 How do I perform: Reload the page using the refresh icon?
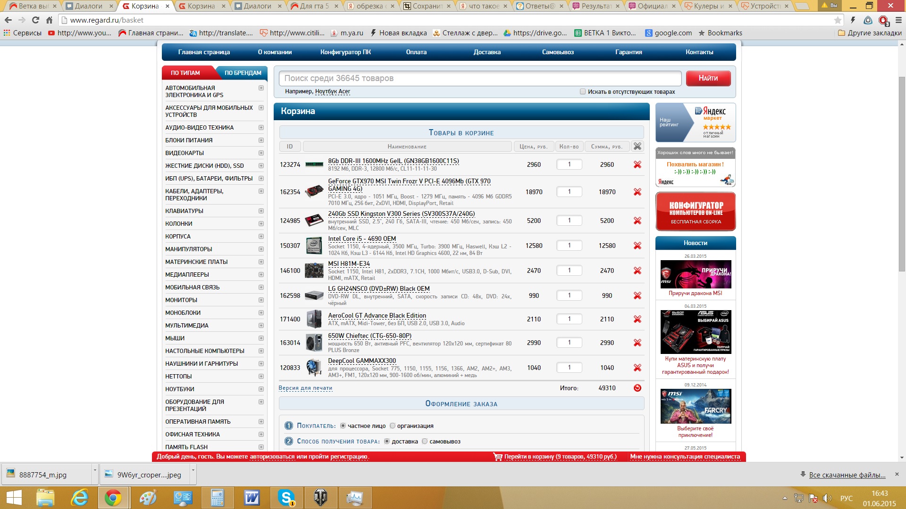[x=35, y=20]
